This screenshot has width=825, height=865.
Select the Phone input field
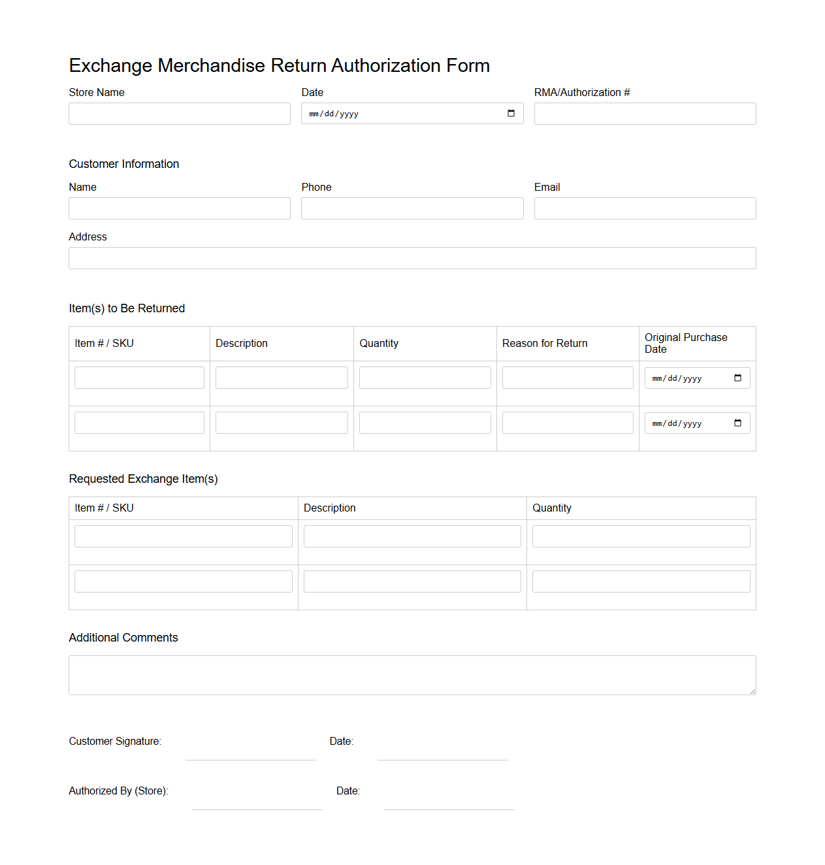pyautogui.click(x=412, y=208)
